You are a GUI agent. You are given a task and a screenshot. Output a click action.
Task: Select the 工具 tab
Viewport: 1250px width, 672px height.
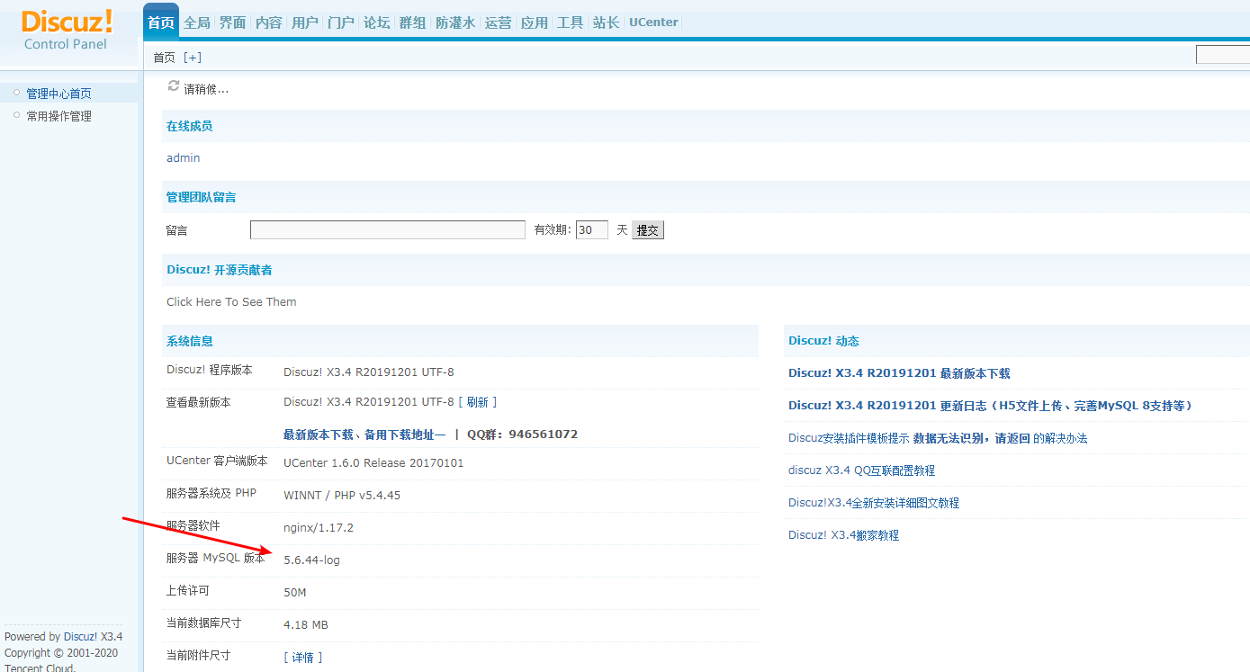tap(571, 22)
